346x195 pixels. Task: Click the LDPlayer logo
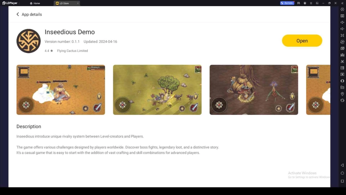coord(10,3)
